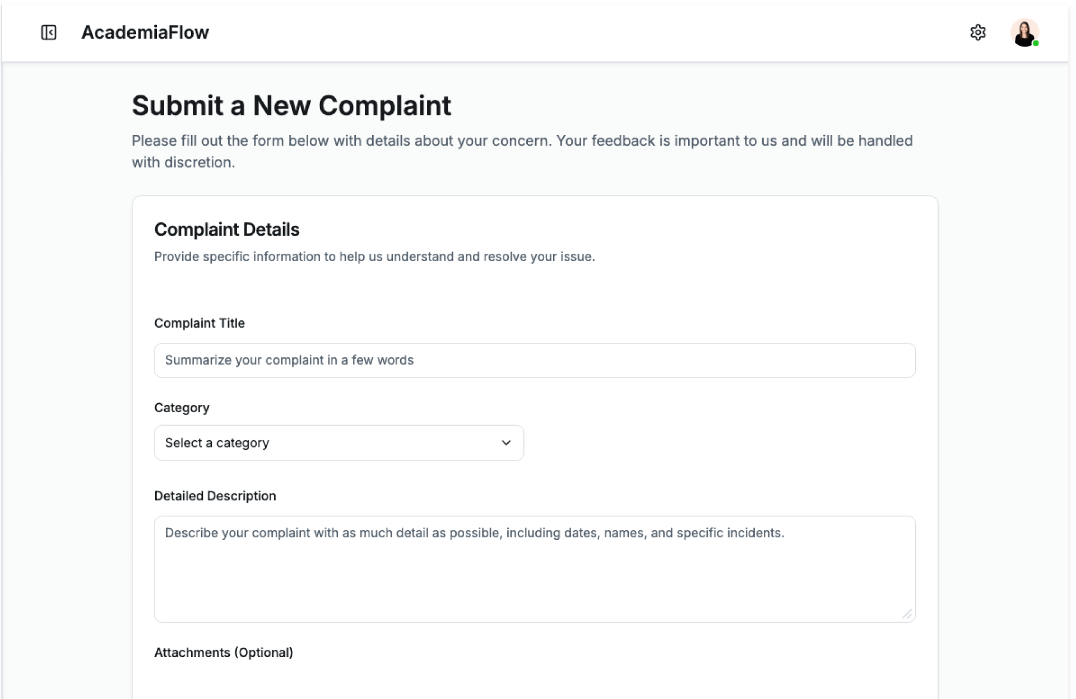
Task: Click the Attachments (Optional) label
Action: pos(224,653)
